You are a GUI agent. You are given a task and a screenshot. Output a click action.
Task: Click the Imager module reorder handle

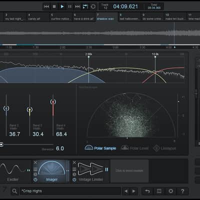[68, 170]
